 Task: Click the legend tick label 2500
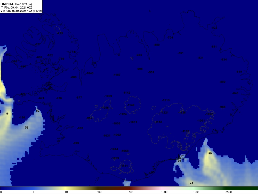229,192
